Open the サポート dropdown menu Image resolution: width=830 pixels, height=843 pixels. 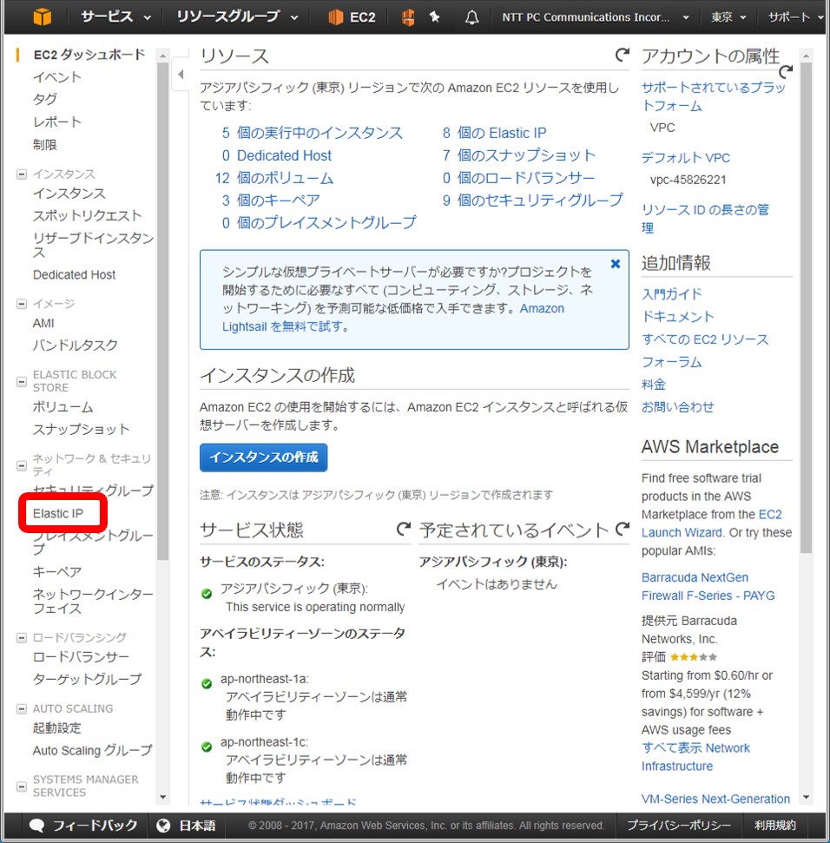(x=795, y=17)
